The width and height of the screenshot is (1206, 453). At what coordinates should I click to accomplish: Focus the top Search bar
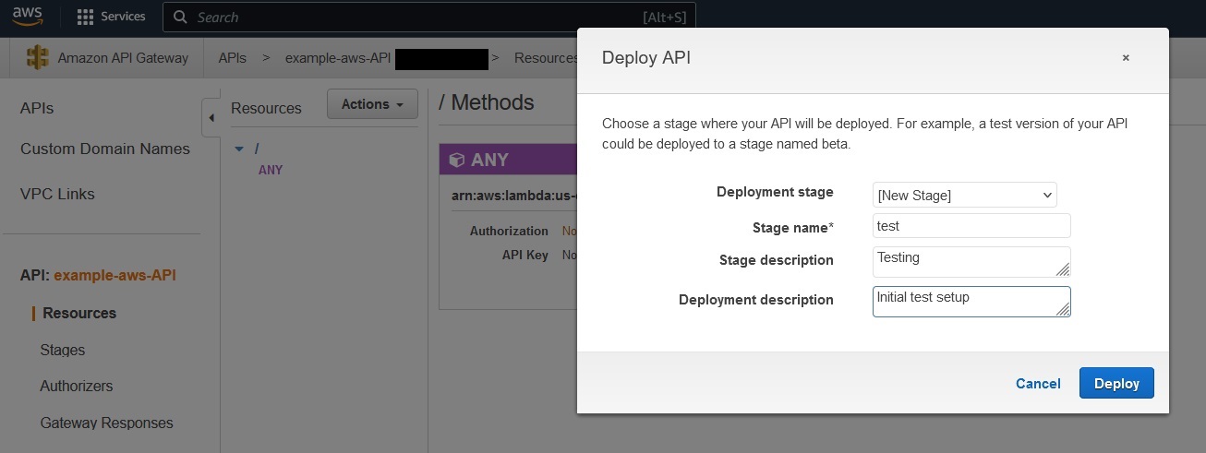pos(429,18)
